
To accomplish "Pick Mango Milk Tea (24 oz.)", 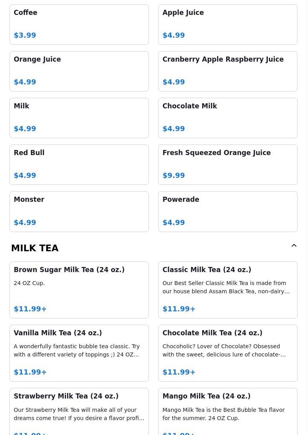I will click(228, 412).
